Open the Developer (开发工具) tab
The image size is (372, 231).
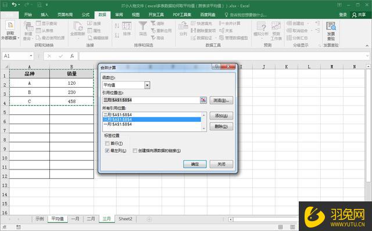point(156,15)
